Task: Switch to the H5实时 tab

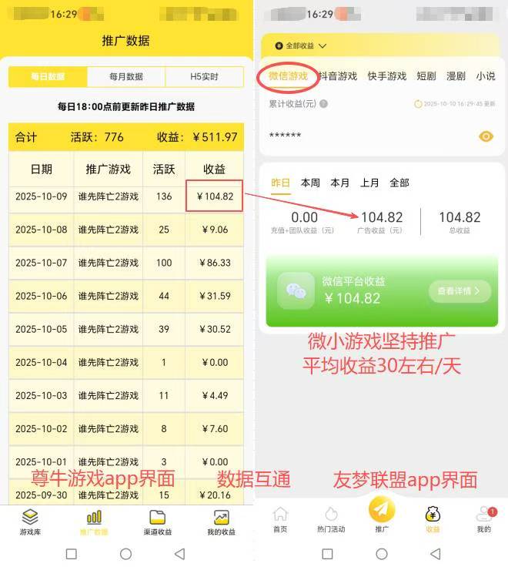Action: pos(204,77)
